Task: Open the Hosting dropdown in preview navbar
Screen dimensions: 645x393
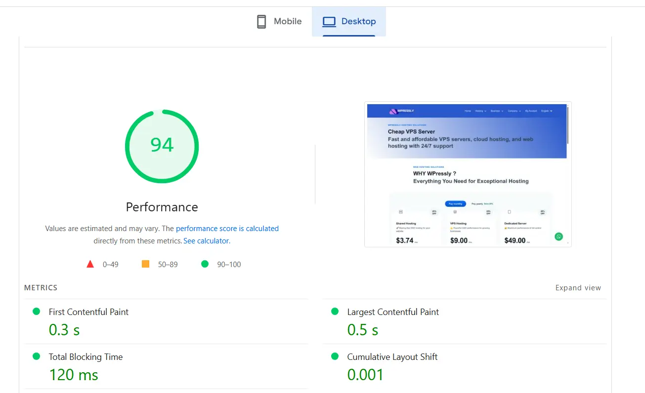Action: coord(480,111)
